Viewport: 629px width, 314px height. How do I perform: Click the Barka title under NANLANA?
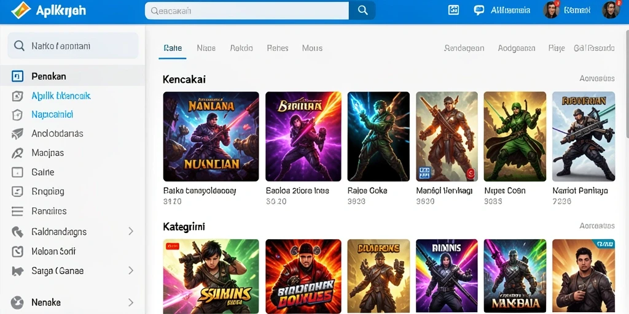pos(200,191)
